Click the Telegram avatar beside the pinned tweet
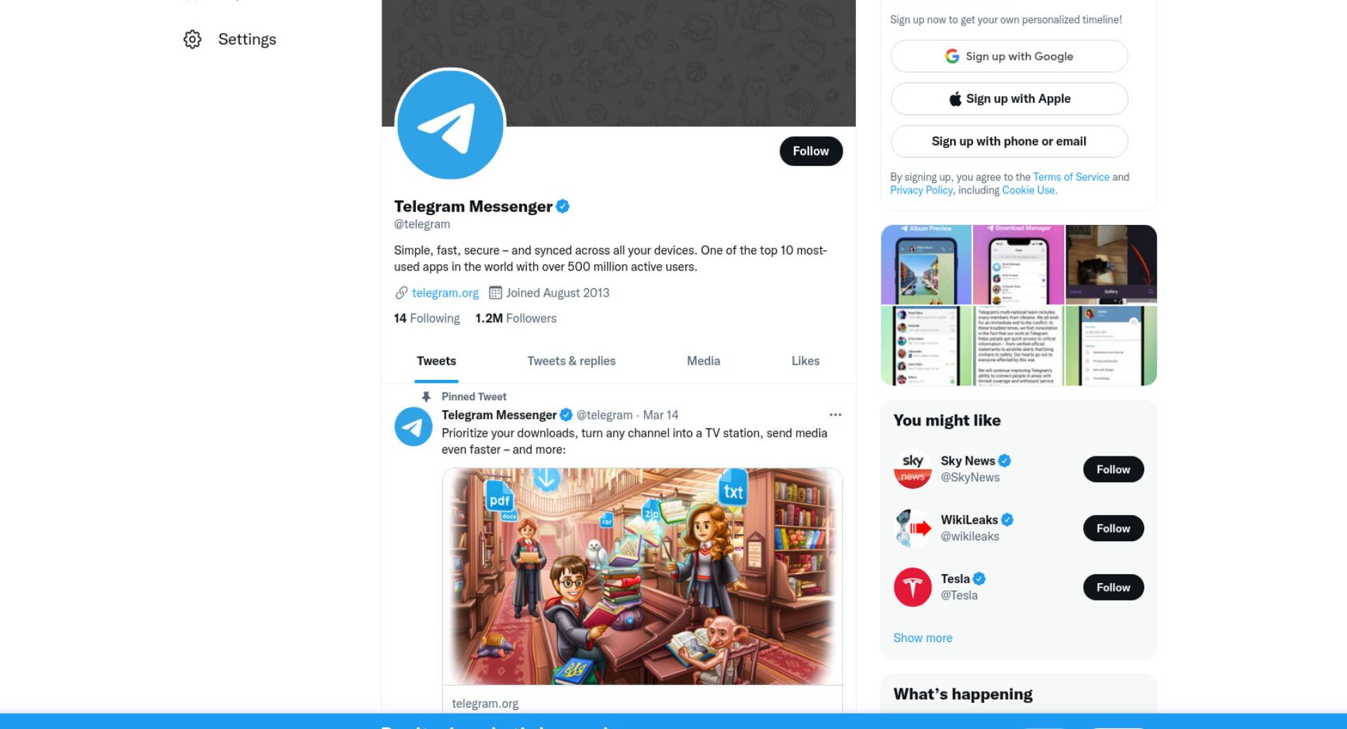1347x729 pixels. pyautogui.click(x=413, y=427)
